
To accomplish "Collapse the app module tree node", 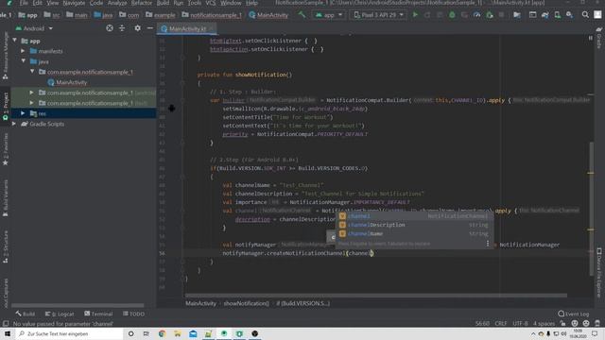I will click(15, 40).
